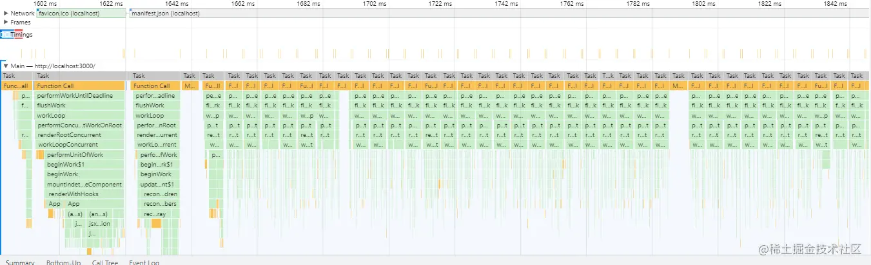Click the 1842 ms ruler mark

tap(834, 3)
